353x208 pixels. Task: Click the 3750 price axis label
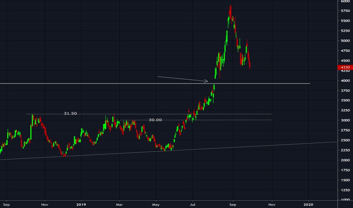tap(345, 91)
